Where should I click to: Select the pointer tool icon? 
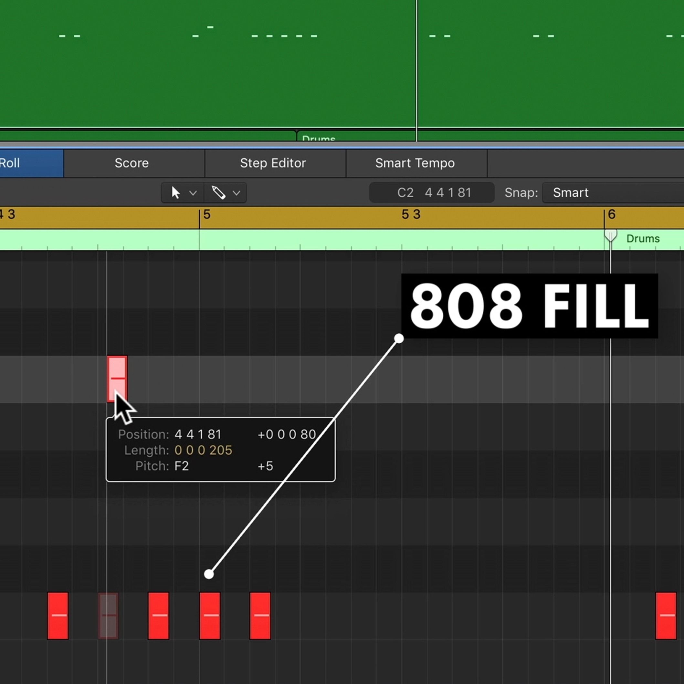(176, 193)
